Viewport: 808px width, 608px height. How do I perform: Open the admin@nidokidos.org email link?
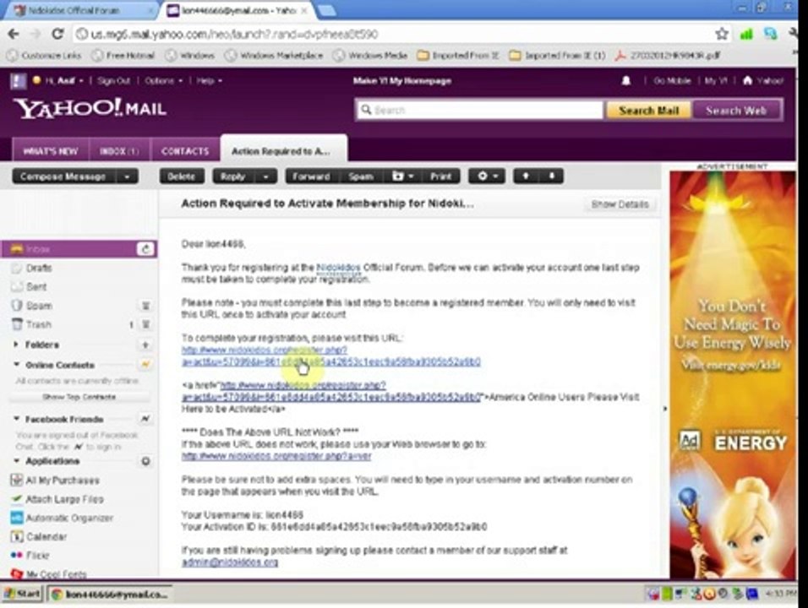pos(230,562)
